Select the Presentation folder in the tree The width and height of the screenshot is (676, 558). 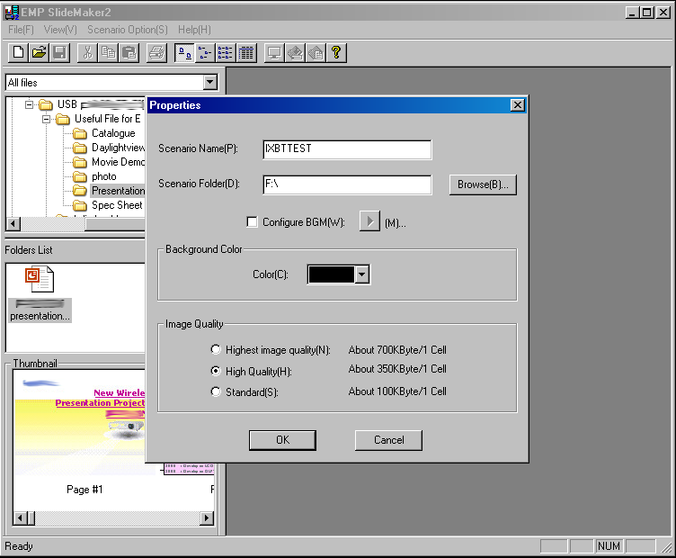click(x=118, y=191)
